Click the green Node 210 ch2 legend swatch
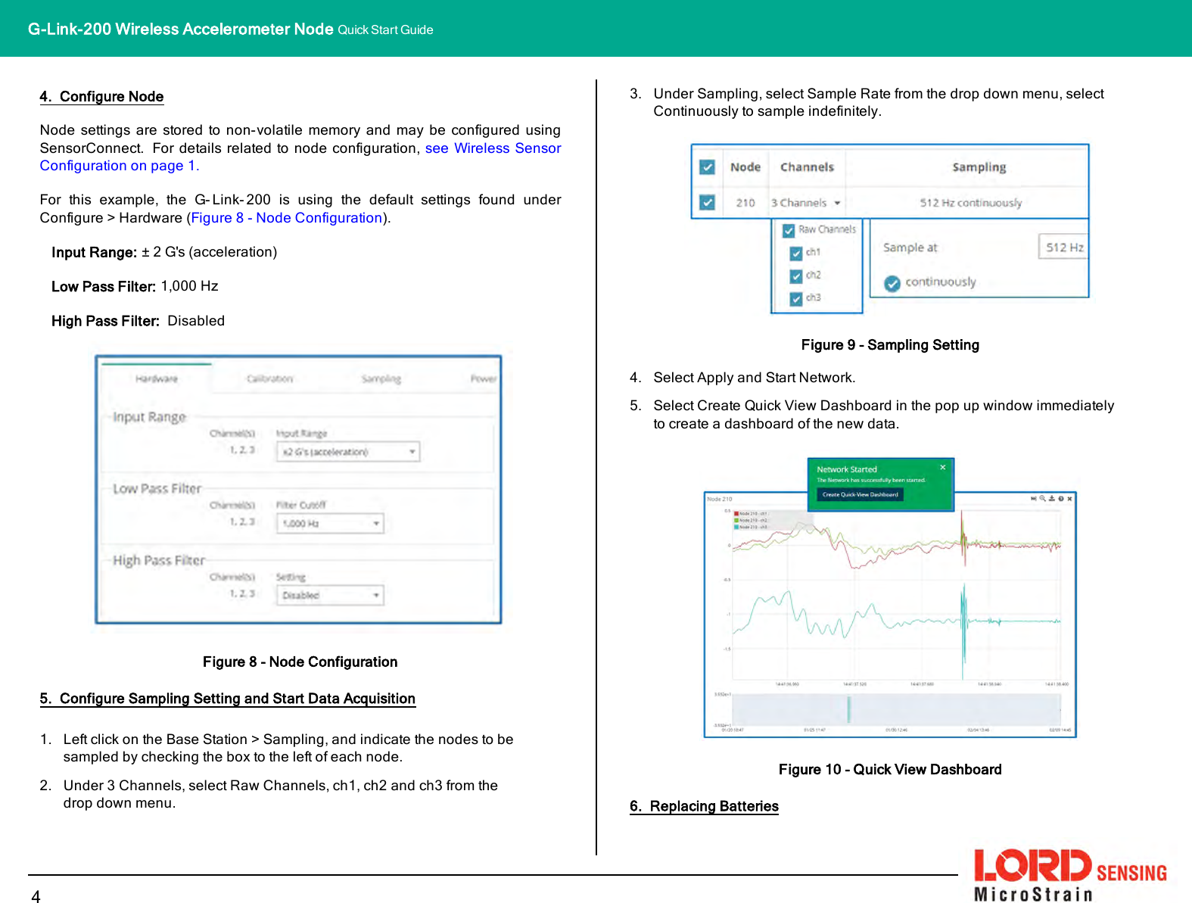This screenshot has width=1192, height=903. pyautogui.click(x=736, y=520)
